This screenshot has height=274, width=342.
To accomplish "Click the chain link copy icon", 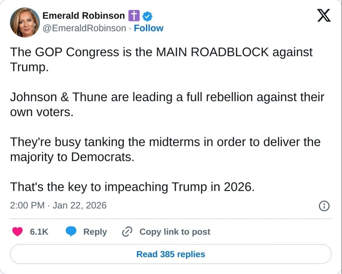I will (127, 232).
